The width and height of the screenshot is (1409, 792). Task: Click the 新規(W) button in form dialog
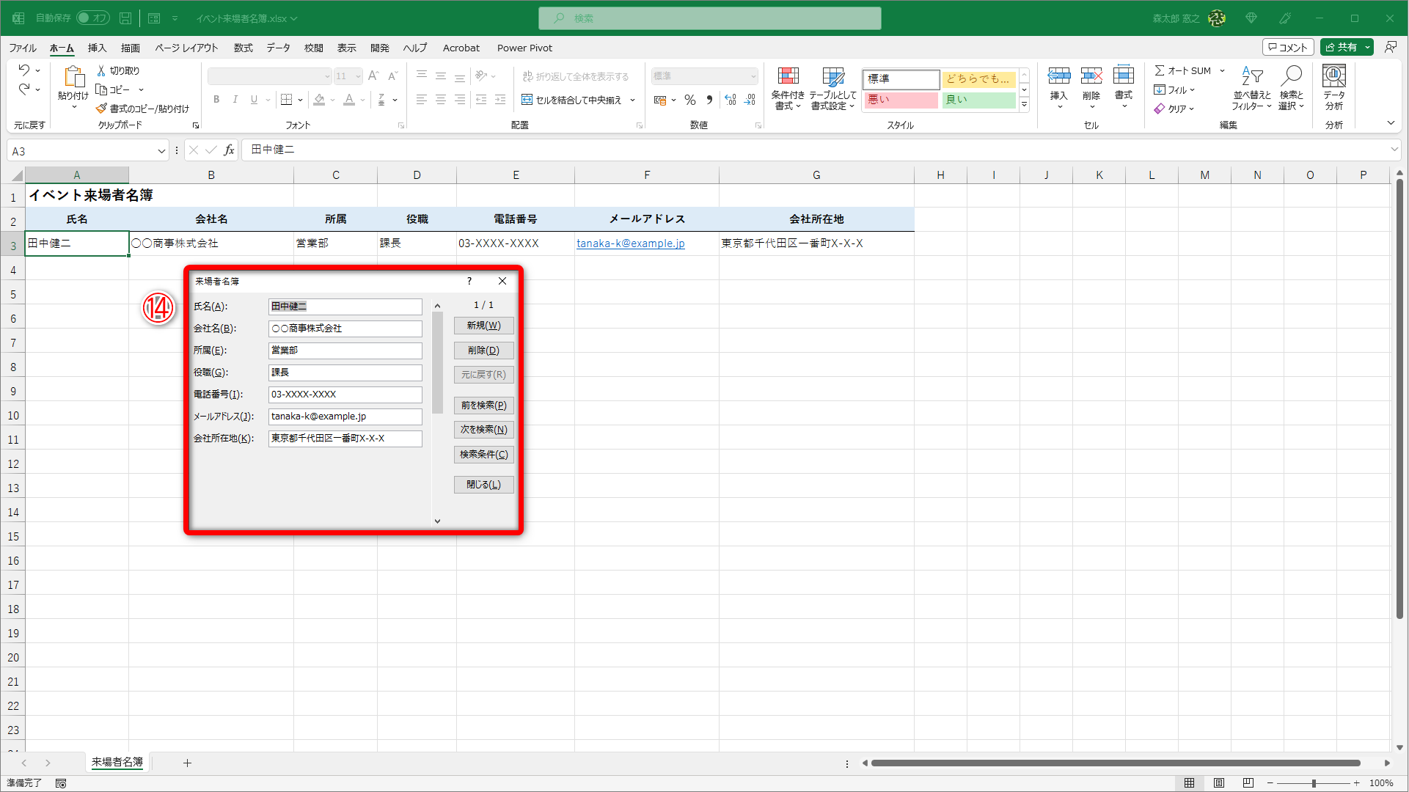click(x=483, y=326)
